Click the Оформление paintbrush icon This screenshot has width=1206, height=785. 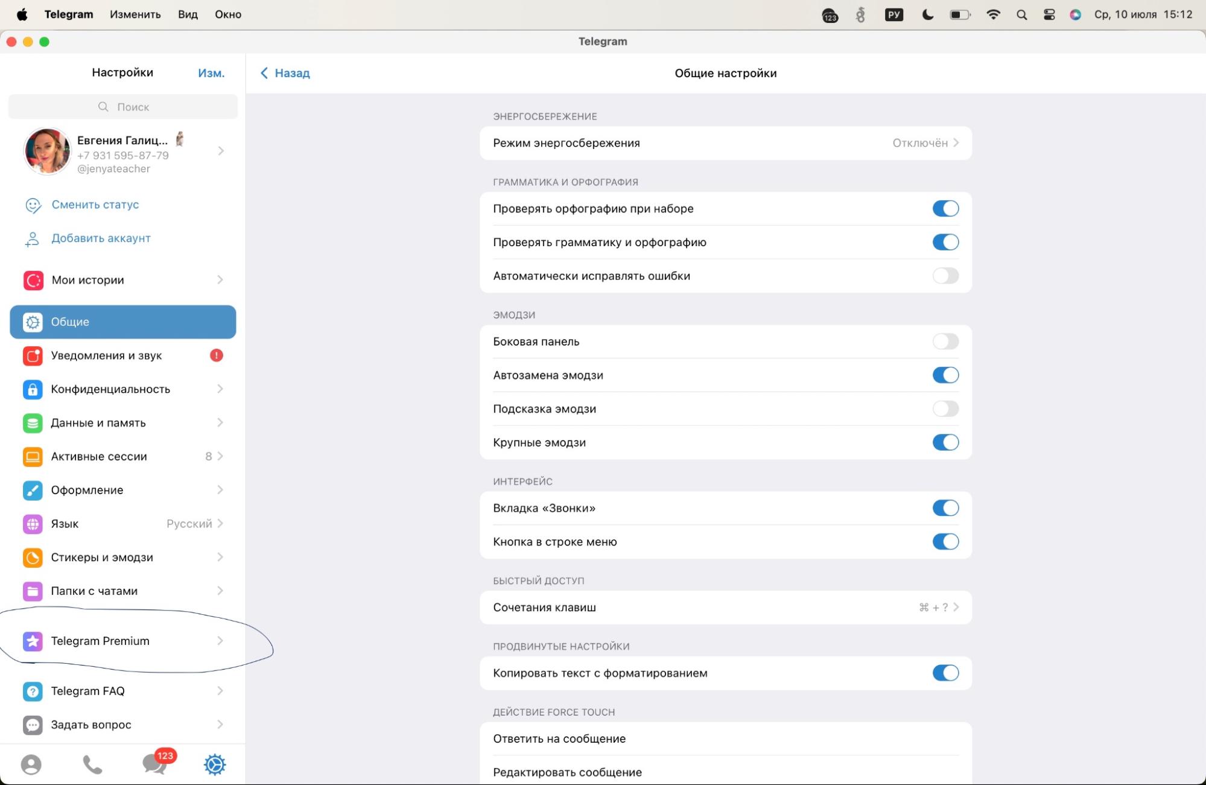[33, 490]
